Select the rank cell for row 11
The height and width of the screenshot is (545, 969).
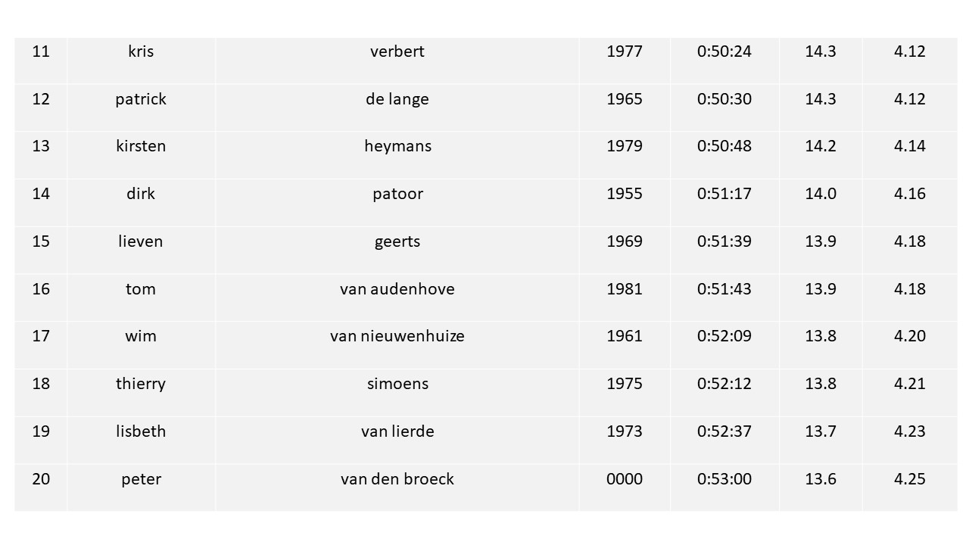click(x=41, y=60)
